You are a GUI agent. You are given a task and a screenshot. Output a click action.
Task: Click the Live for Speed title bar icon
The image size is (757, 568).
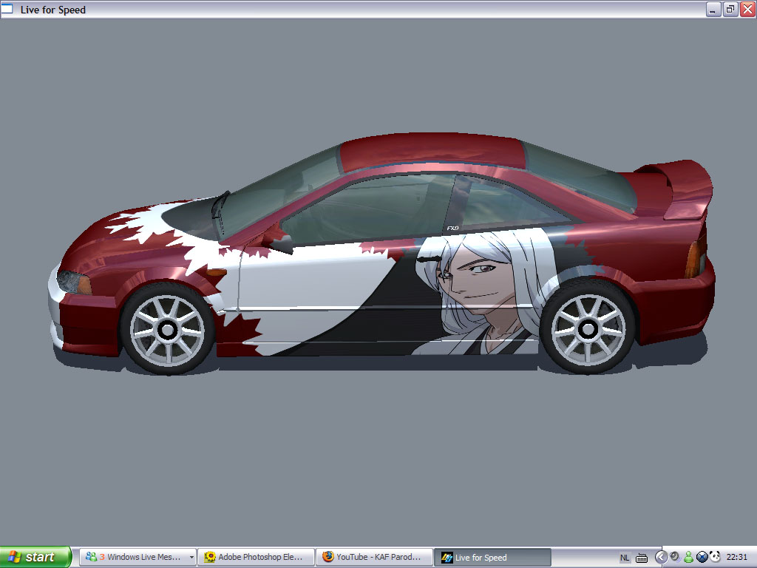(x=7, y=9)
